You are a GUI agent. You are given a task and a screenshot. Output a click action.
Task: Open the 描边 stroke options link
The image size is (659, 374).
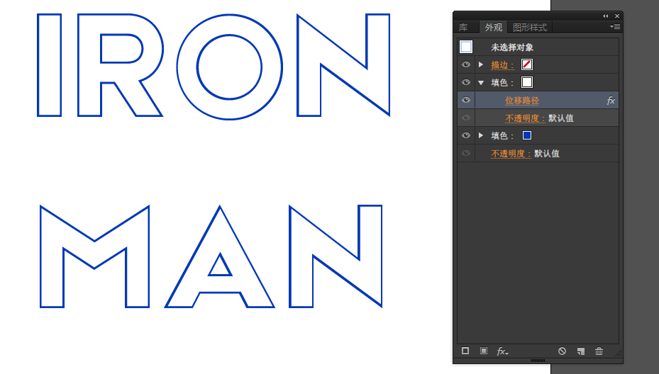point(503,65)
